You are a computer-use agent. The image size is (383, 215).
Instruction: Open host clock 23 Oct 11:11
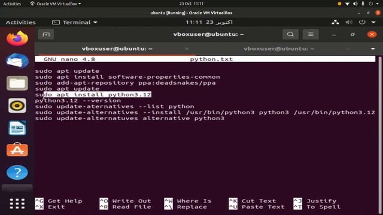[191, 4]
